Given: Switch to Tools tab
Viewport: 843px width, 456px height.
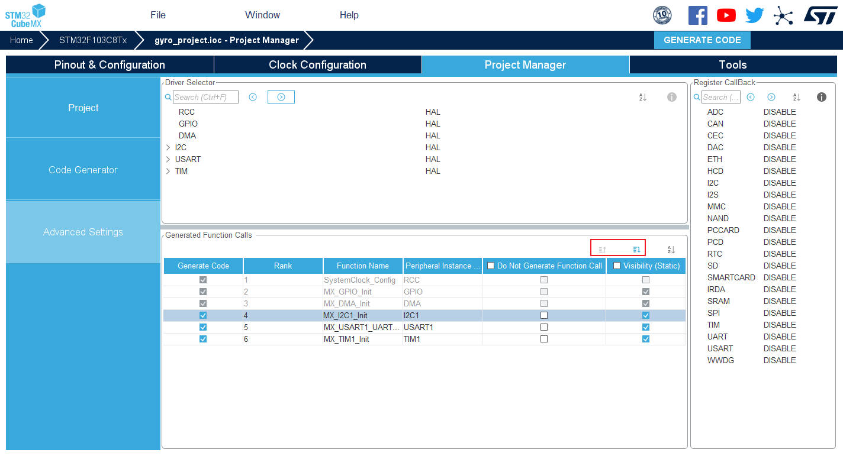Looking at the screenshot, I should pyautogui.click(x=733, y=64).
